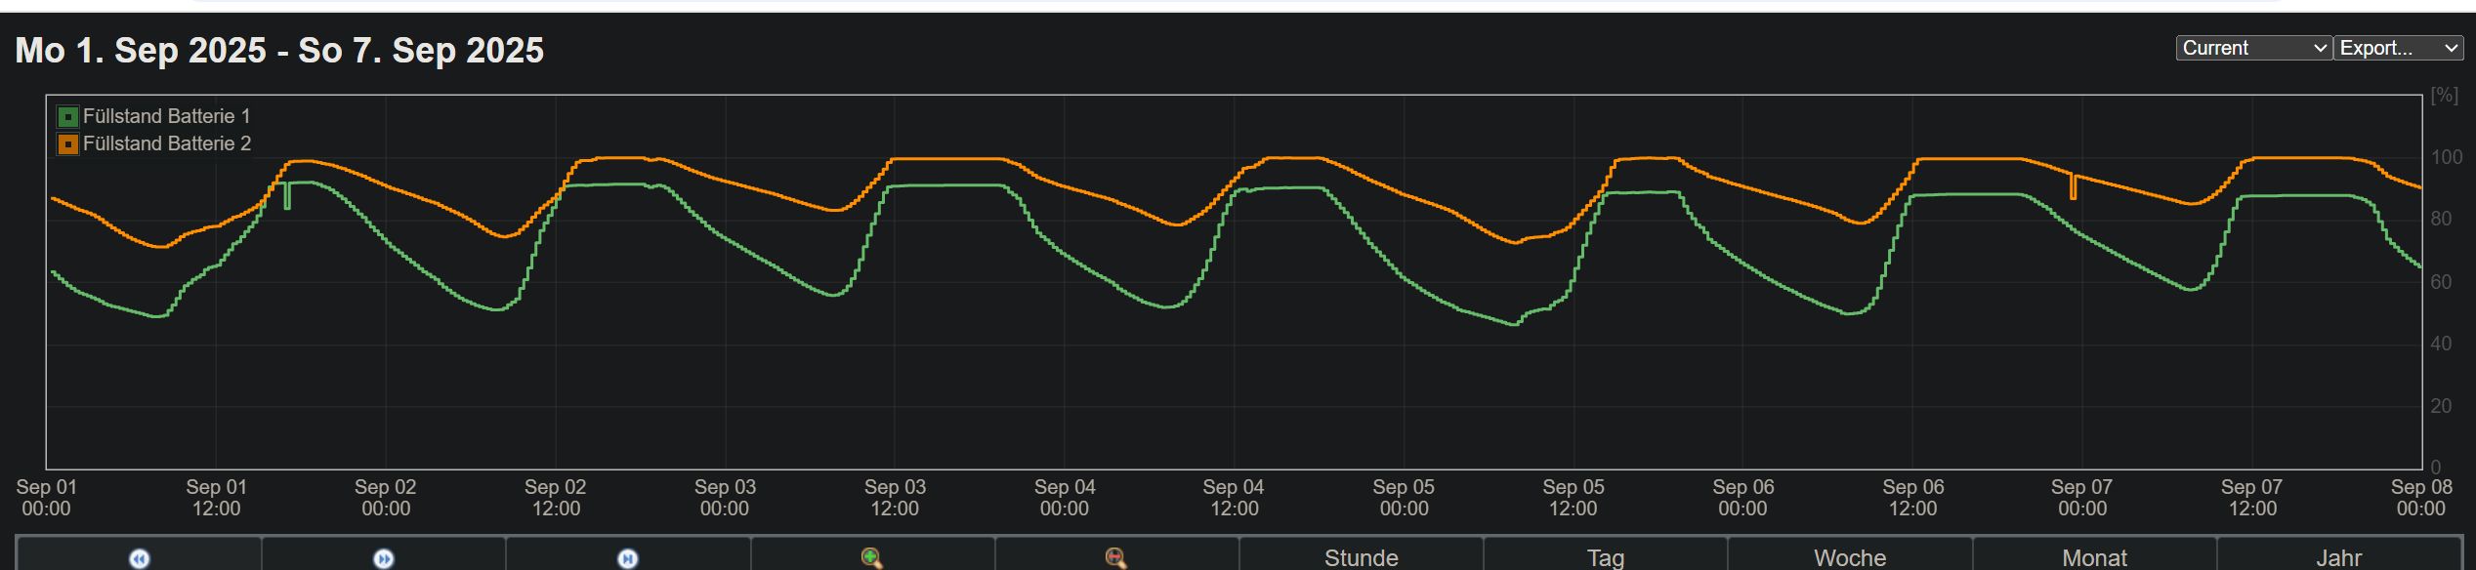Jump to the latest time range
Viewport: 2476px width, 570px height.
(627, 557)
